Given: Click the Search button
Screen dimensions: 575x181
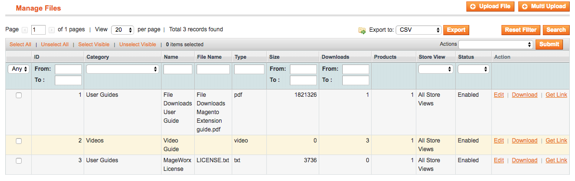Looking at the screenshot, I should (556, 30).
